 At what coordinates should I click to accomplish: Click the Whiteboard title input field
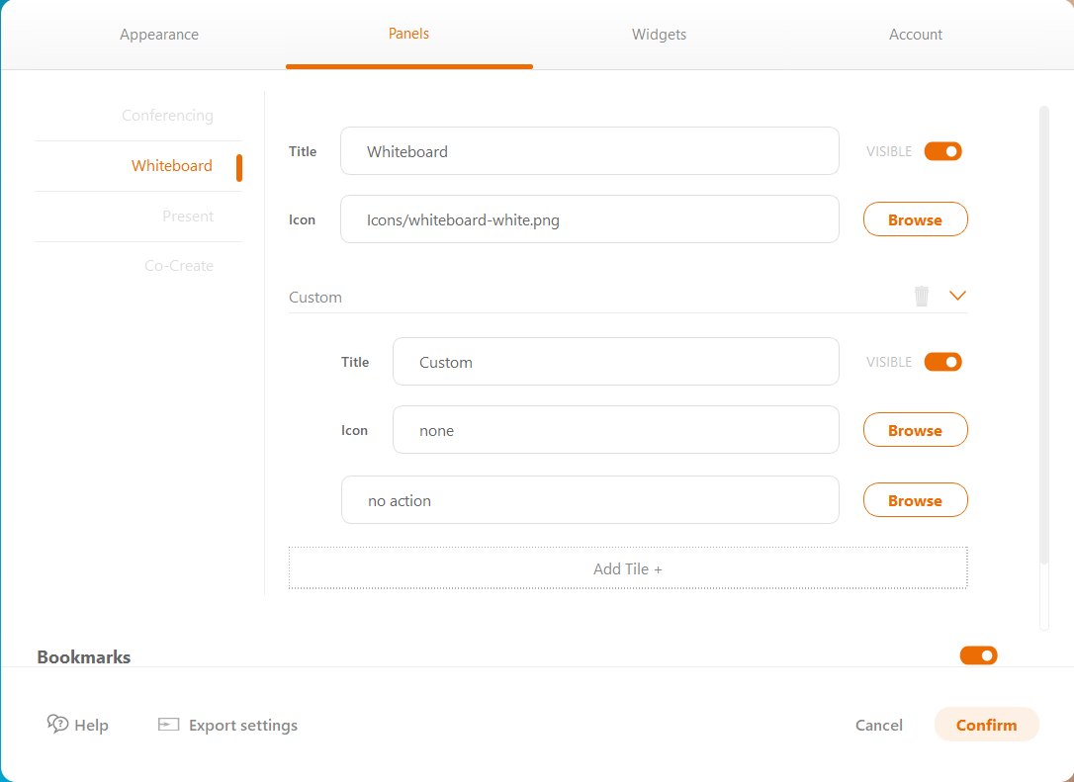click(x=589, y=151)
